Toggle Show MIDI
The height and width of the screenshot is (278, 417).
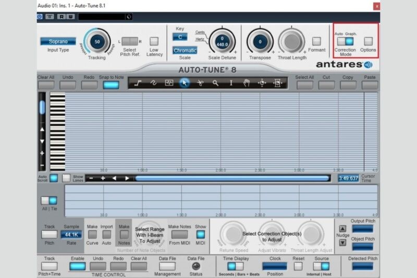201,234
